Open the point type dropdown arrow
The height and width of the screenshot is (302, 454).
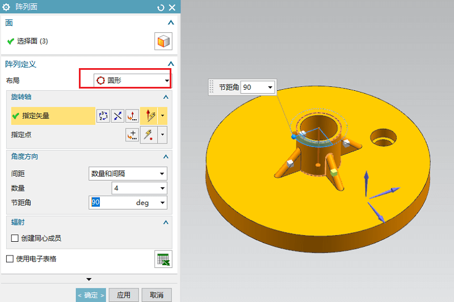pyautogui.click(x=162, y=135)
